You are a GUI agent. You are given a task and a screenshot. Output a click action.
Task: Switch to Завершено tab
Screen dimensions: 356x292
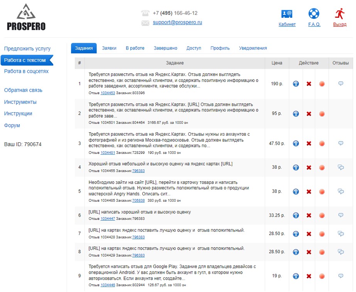(x=165, y=48)
